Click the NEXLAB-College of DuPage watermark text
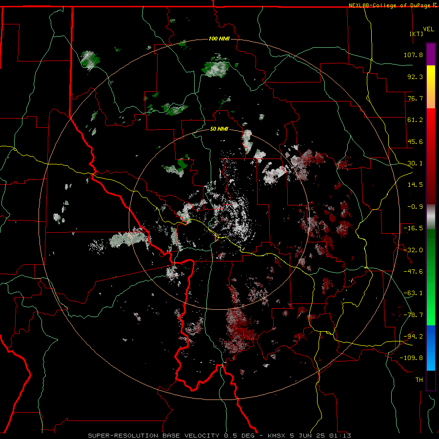 [389, 5]
